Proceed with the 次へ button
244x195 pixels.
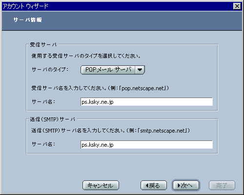(186, 185)
